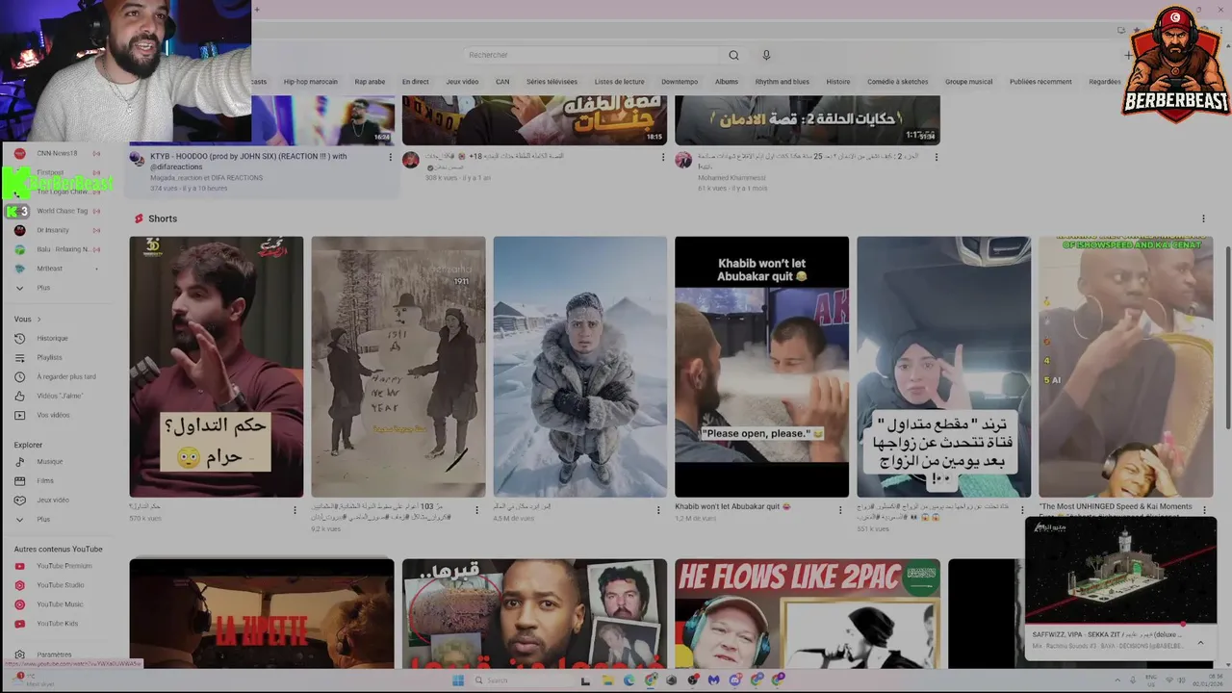This screenshot has width=1232, height=693.
Task: Play the 1911 snowman short
Action: coord(398,367)
